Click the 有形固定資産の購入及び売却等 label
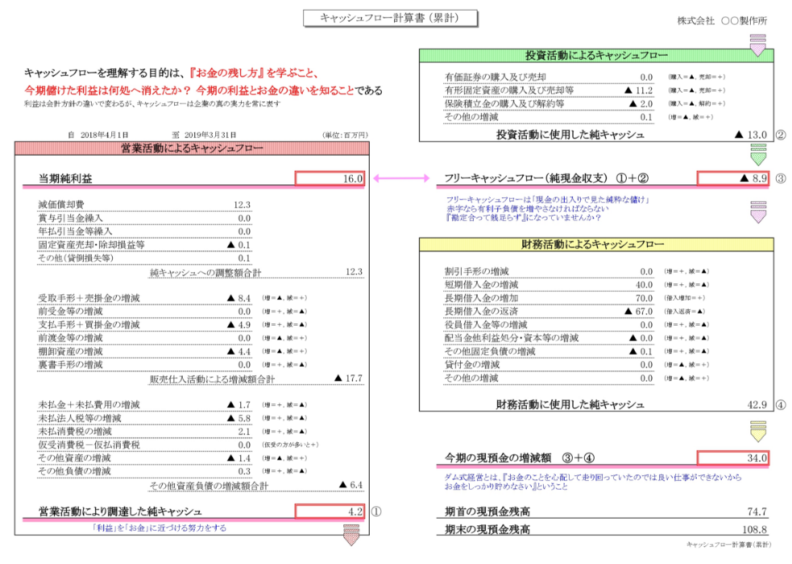 pos(509,90)
